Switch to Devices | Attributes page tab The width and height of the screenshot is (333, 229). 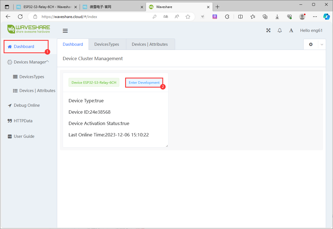[150, 44]
